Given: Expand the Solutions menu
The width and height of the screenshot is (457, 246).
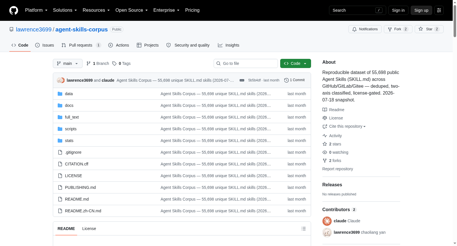Looking at the screenshot, I should click(x=65, y=10).
